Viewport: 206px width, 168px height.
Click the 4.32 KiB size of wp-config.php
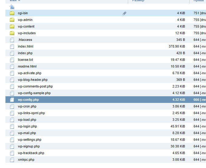point(179,100)
